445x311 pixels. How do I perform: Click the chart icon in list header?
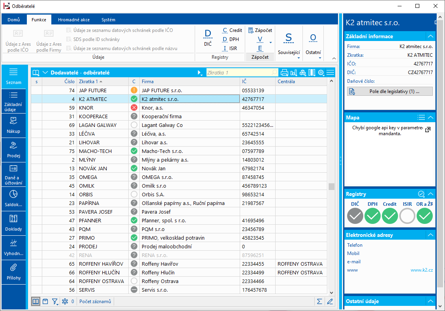click(294, 73)
